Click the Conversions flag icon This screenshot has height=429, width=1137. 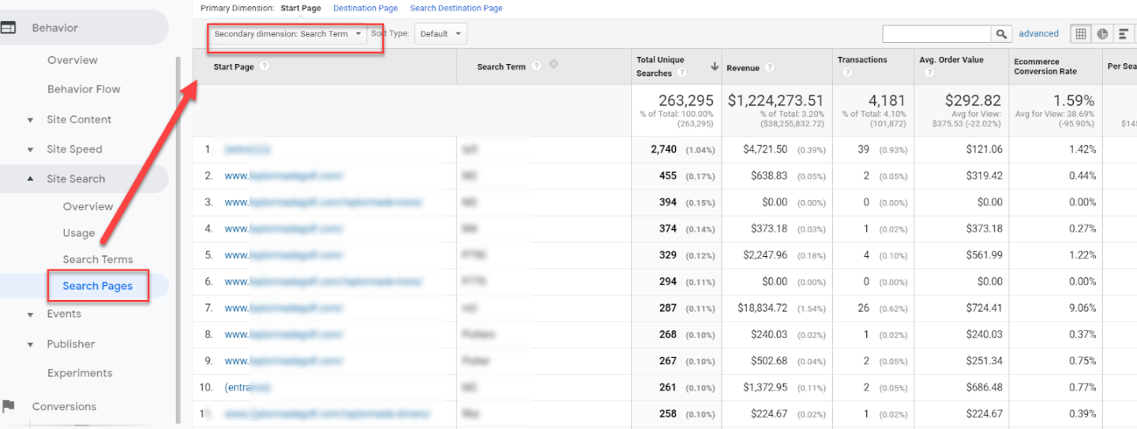pyautogui.click(x=9, y=406)
